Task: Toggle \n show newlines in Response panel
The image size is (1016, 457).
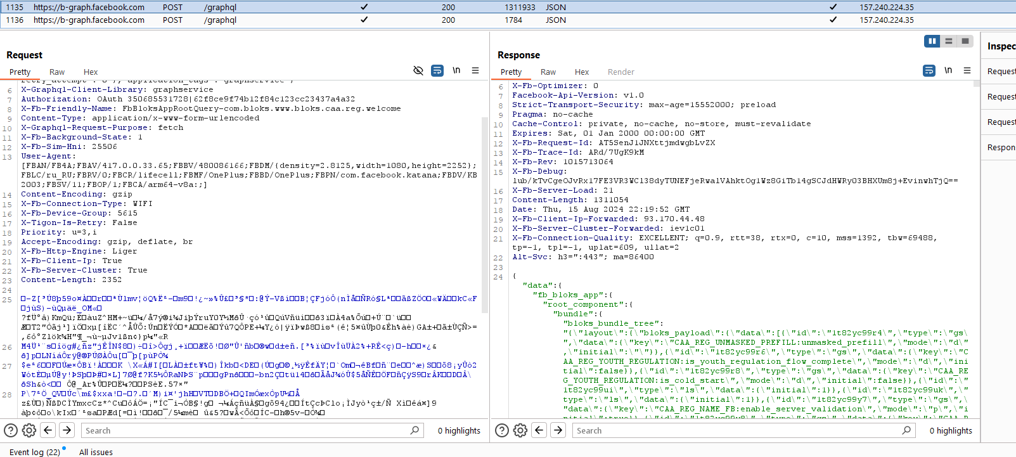Action: (x=948, y=71)
